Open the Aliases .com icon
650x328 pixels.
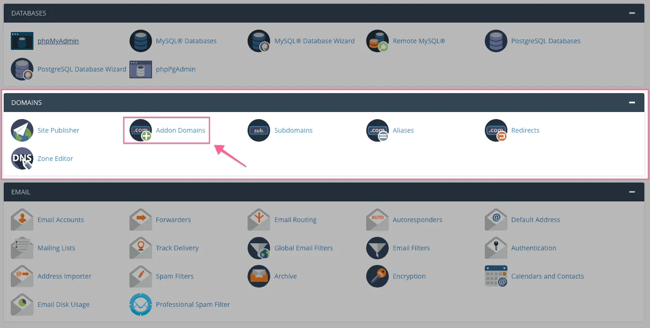coord(377,130)
